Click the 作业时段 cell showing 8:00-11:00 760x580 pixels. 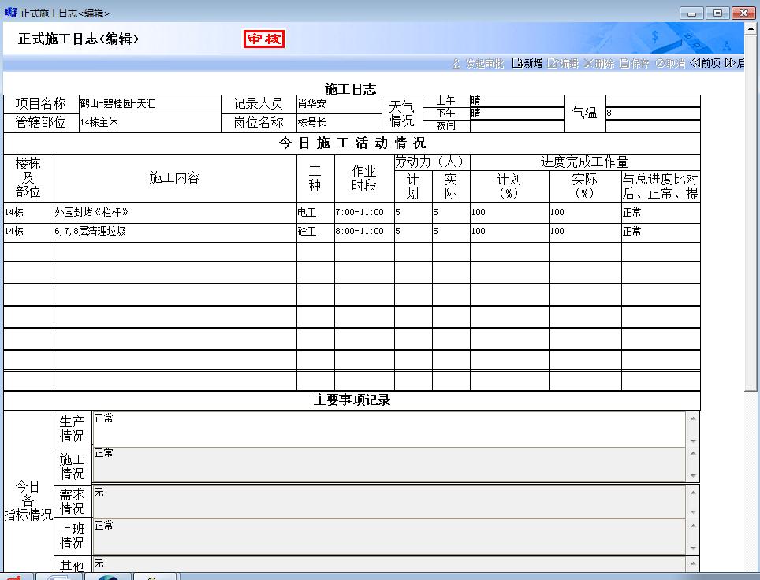coord(364,232)
